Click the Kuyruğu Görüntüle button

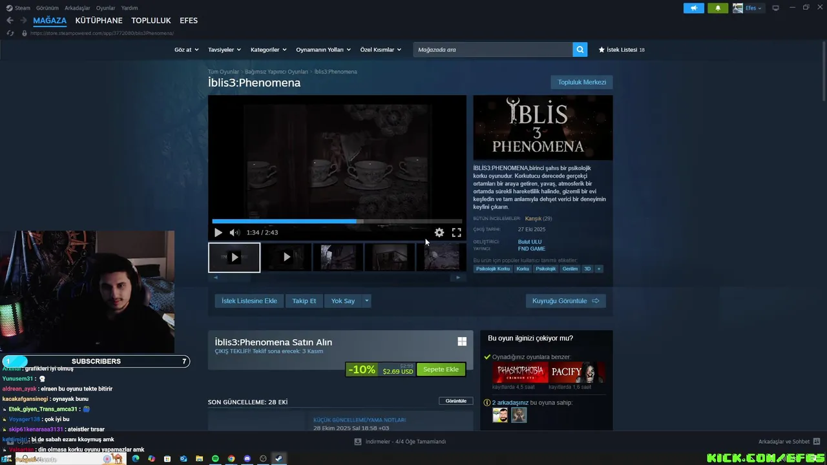point(566,301)
